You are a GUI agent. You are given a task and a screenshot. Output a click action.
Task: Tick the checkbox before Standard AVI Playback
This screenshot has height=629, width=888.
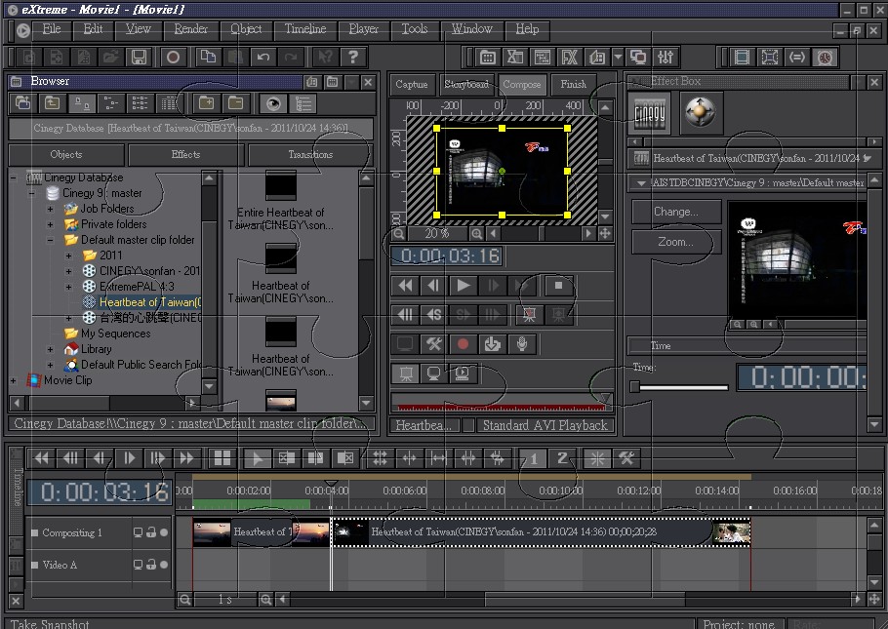click(x=467, y=425)
